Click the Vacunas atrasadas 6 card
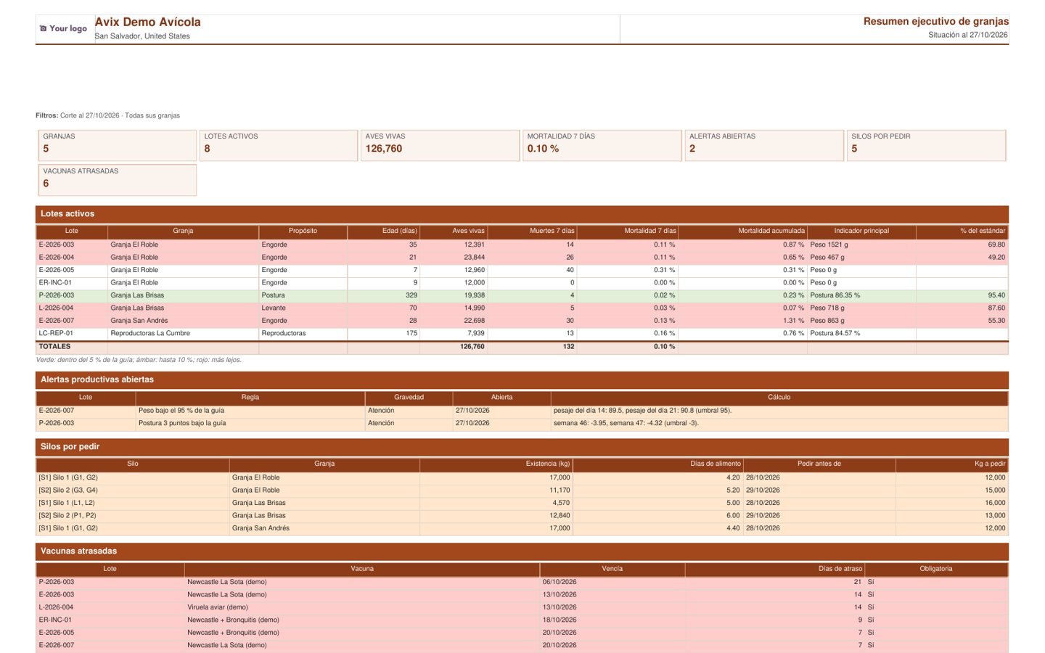This screenshot has width=1045, height=653. (x=117, y=180)
